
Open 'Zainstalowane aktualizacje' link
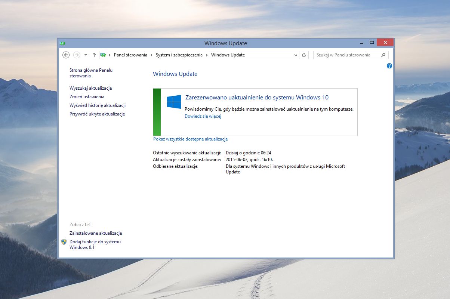96,233
